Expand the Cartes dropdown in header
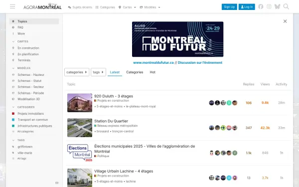 click(x=127, y=7)
